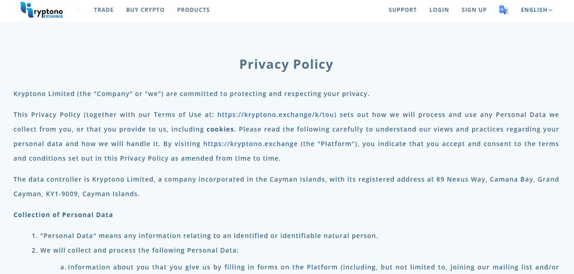This screenshot has width=574, height=274.
Task: Open the TRADE menu
Action: point(104,10)
